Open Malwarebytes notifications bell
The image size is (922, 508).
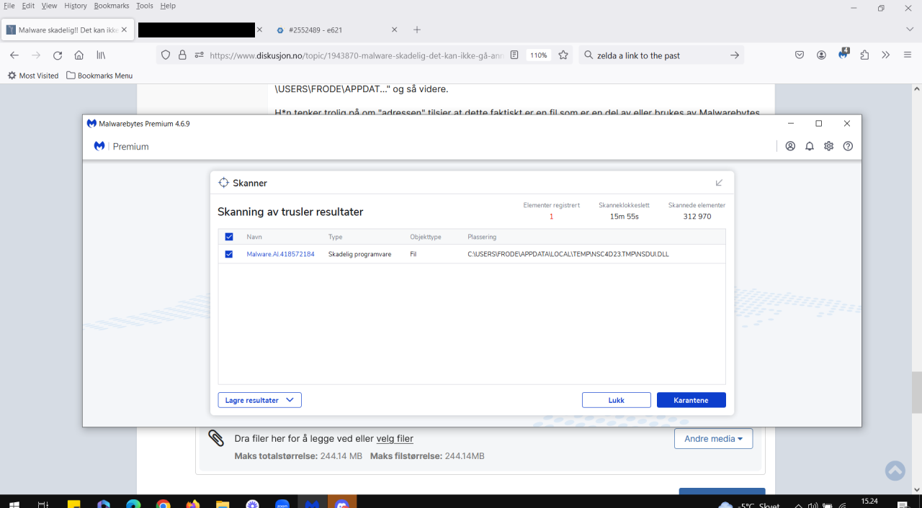[810, 146]
